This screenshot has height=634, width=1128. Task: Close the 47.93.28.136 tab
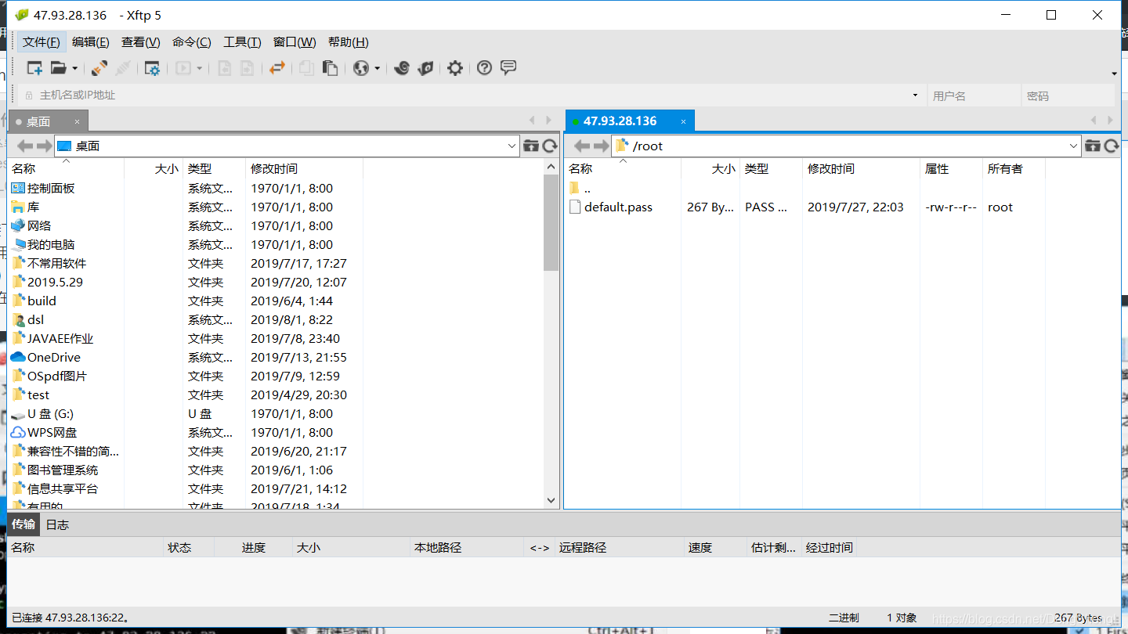point(683,121)
